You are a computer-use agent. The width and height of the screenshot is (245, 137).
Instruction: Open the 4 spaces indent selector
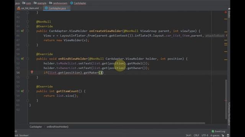click(x=215, y=135)
